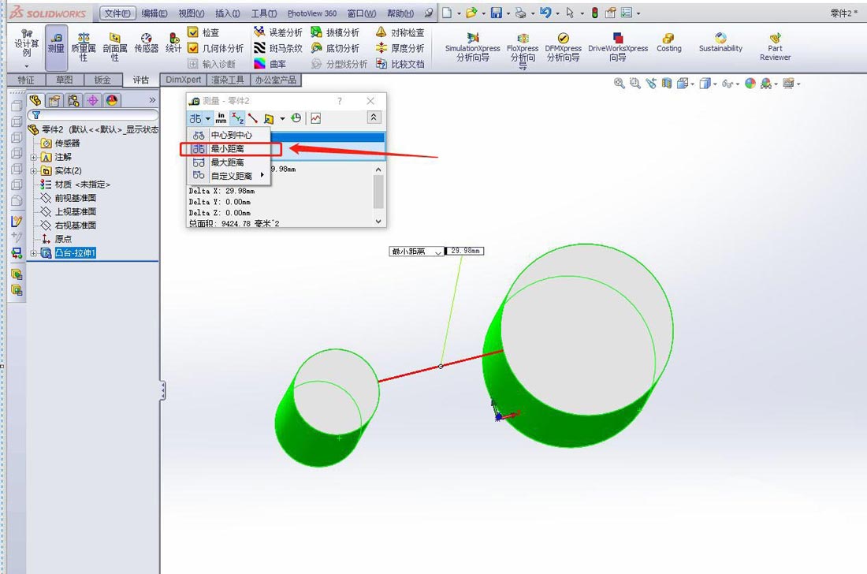Expand the 注解 annotations tree node
The width and height of the screenshot is (867, 574).
click(x=34, y=157)
